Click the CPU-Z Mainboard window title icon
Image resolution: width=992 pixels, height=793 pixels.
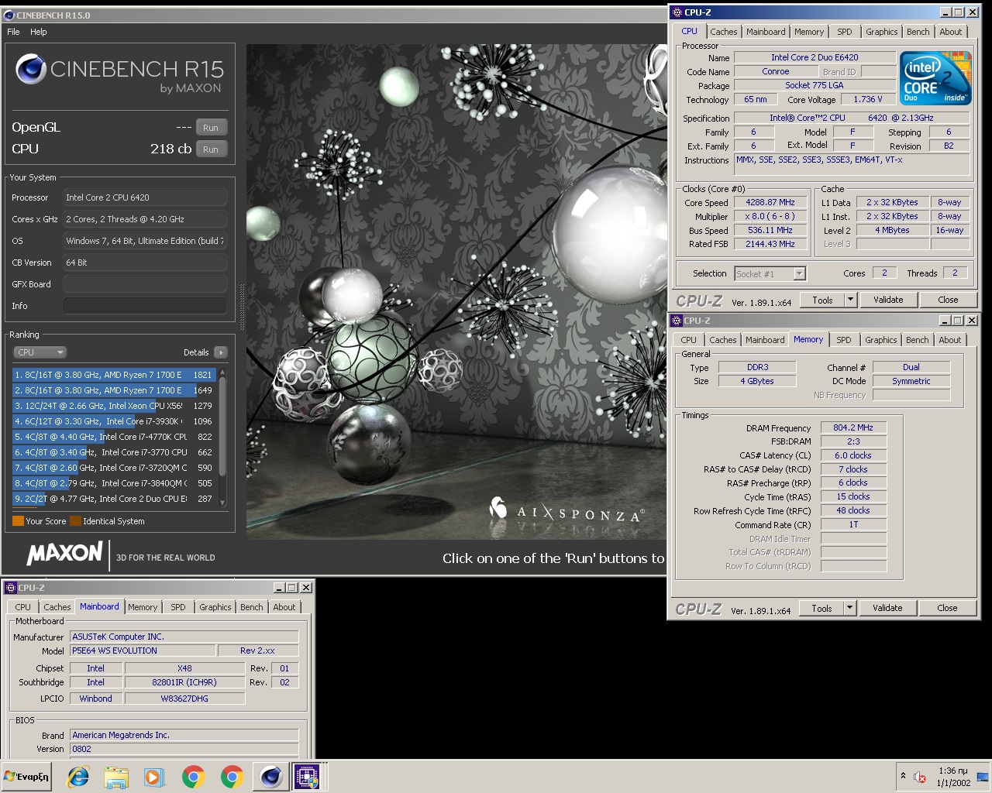tap(11, 588)
